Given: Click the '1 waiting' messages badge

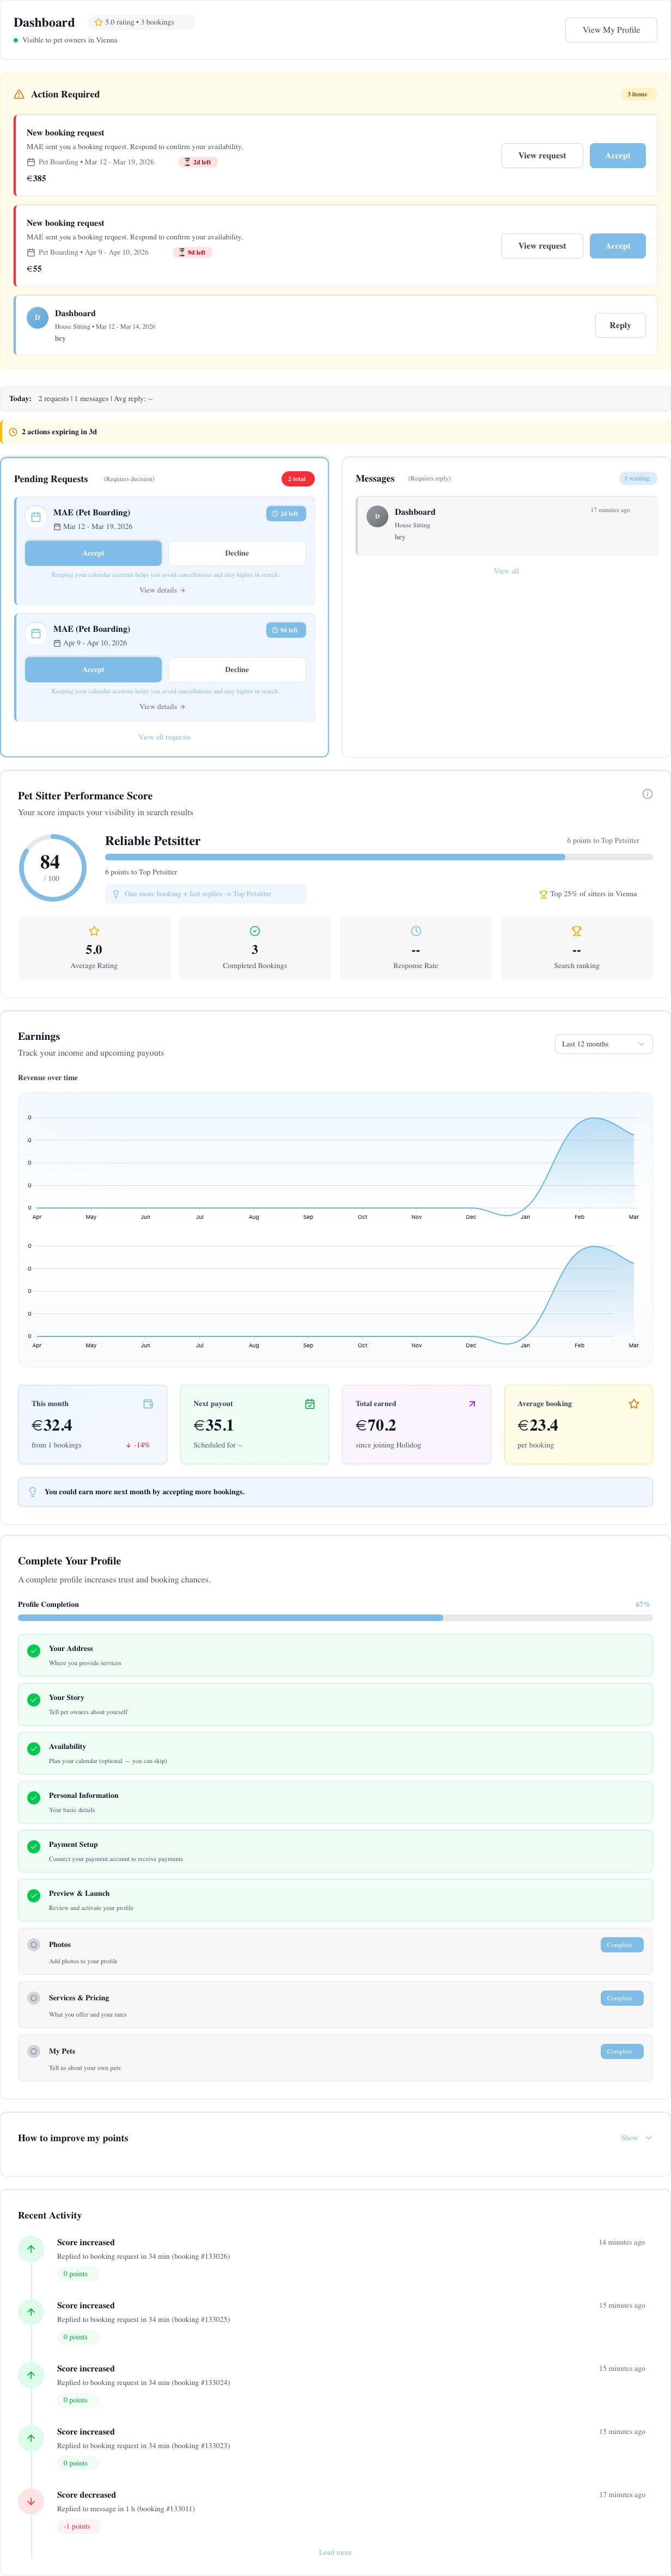Looking at the screenshot, I should (638, 478).
